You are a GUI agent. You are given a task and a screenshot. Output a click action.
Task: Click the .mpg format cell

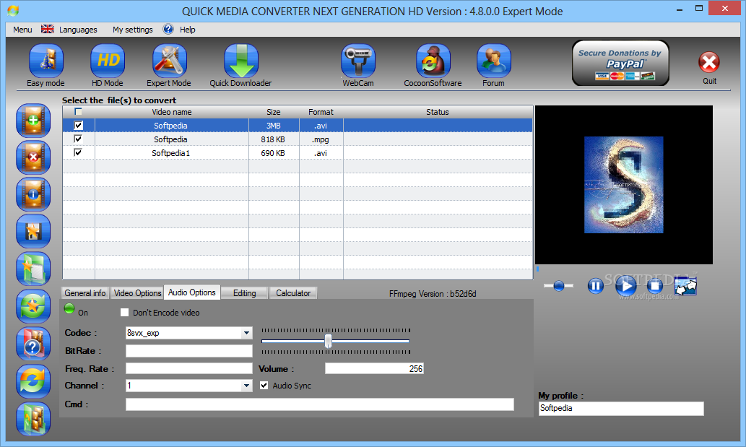pos(321,139)
